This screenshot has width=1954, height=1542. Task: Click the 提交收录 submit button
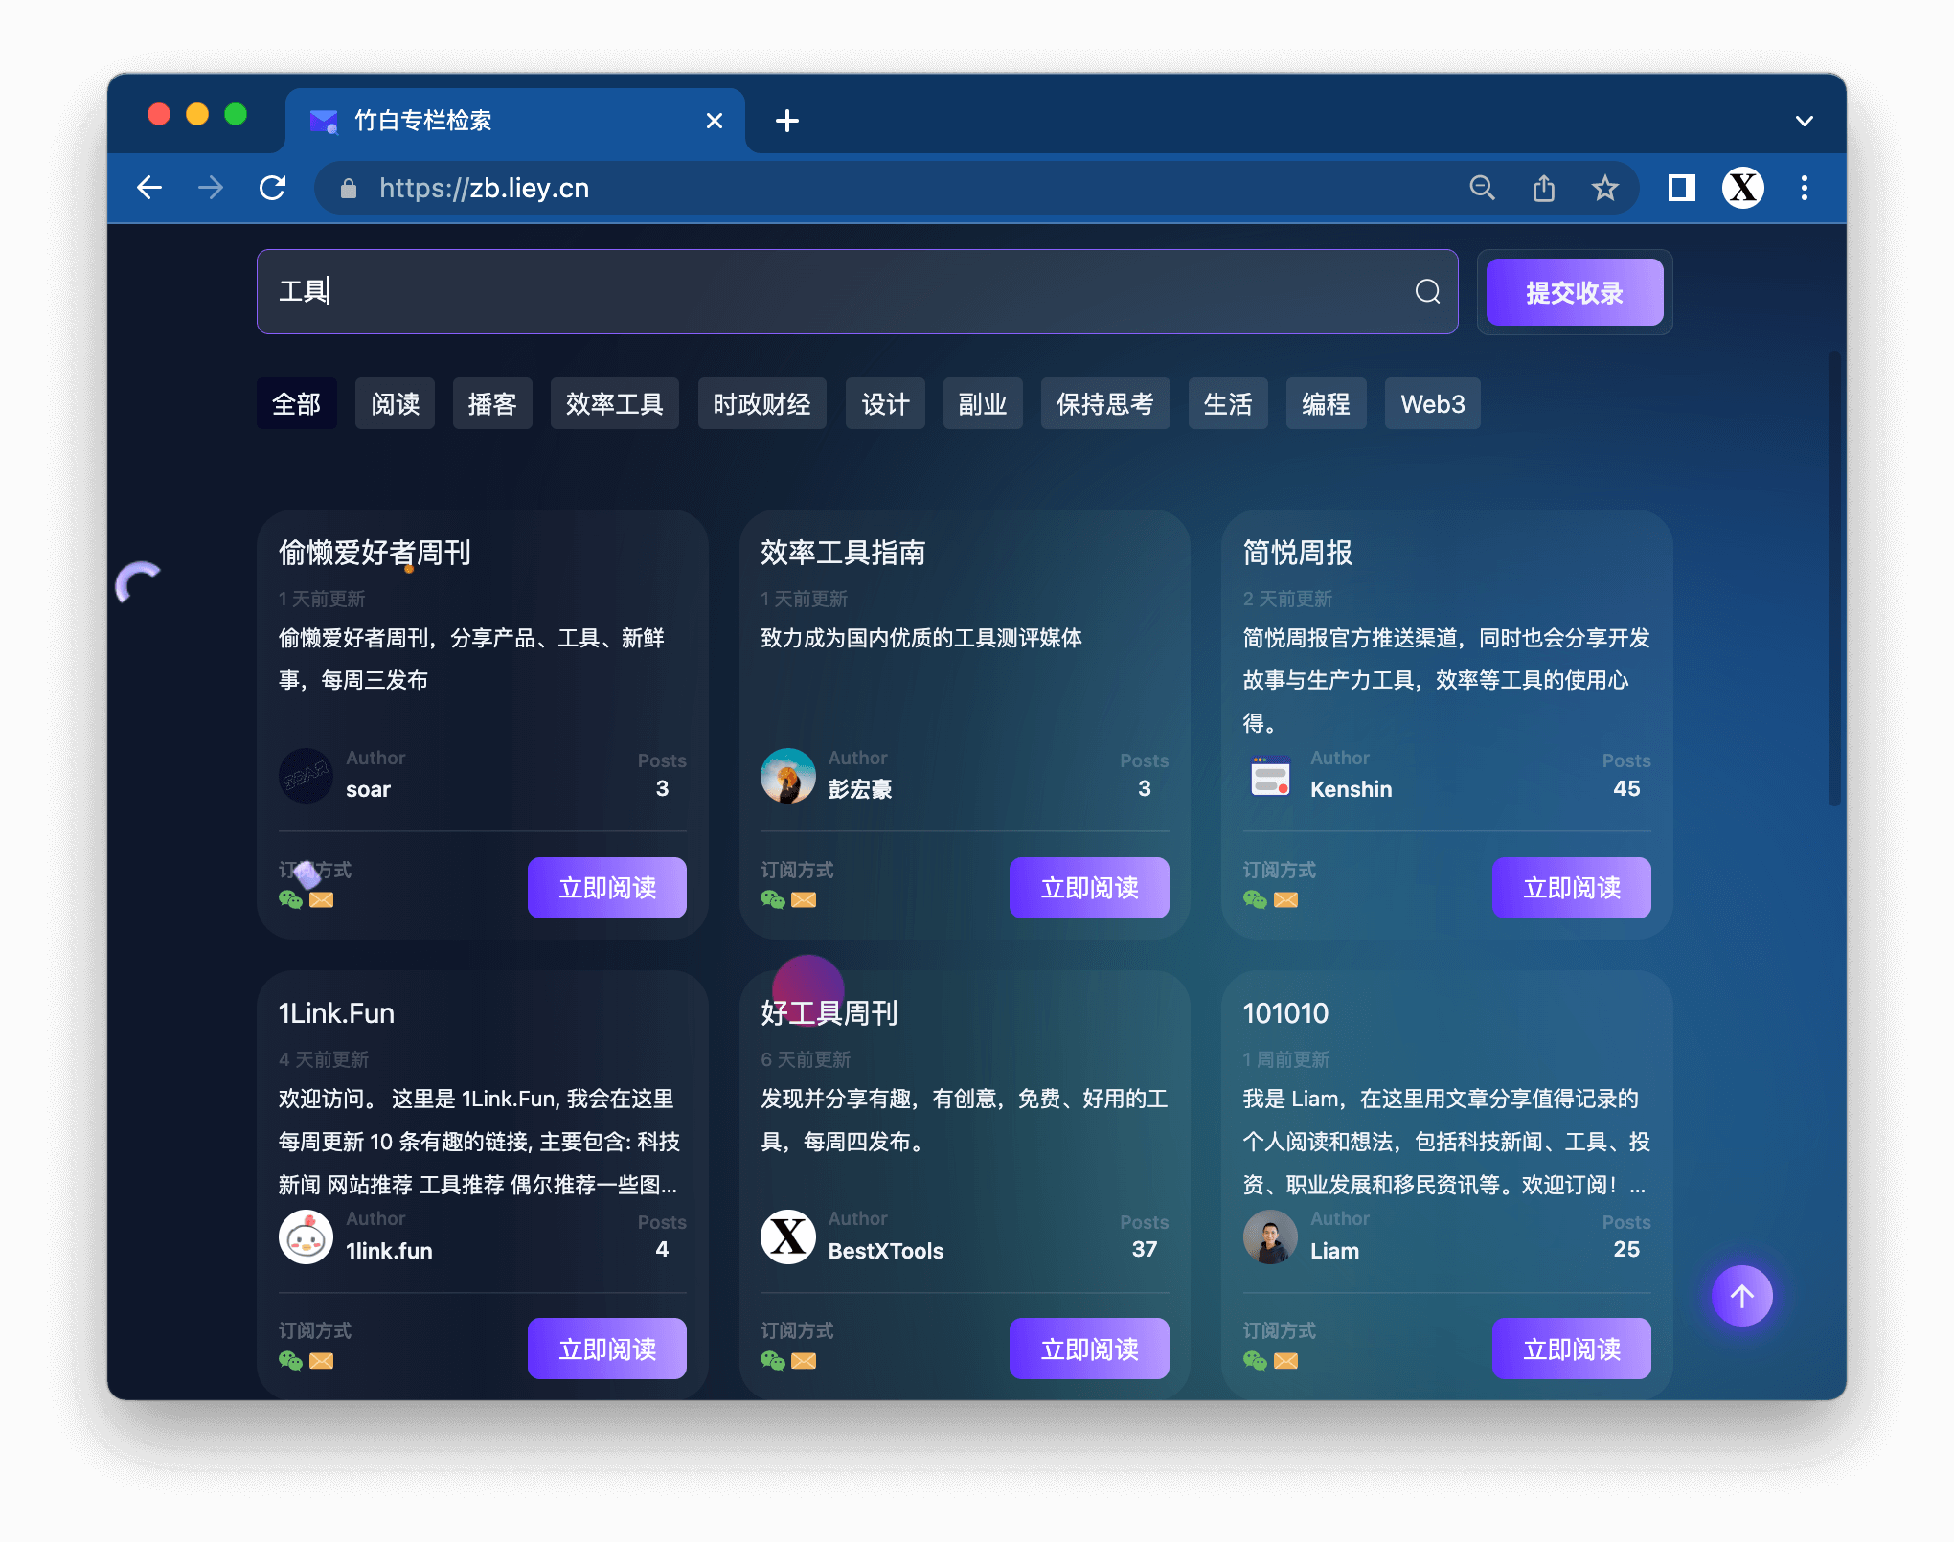1575,292
